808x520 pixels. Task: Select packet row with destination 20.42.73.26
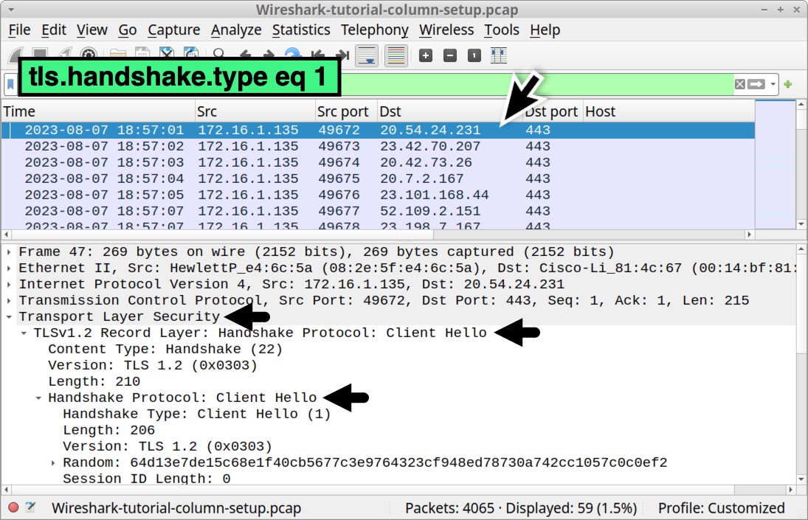(x=378, y=163)
